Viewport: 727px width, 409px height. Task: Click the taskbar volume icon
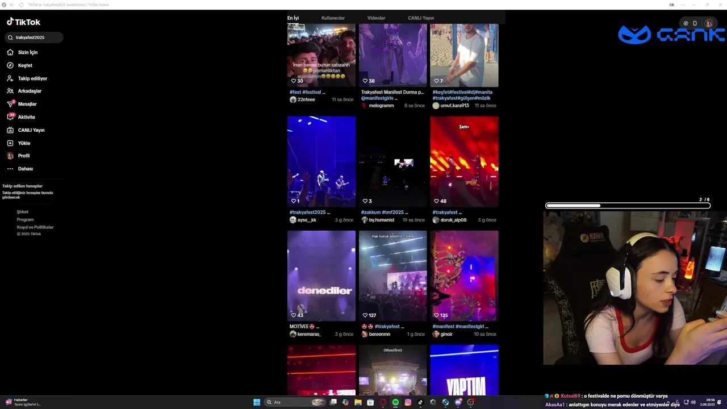(x=693, y=402)
